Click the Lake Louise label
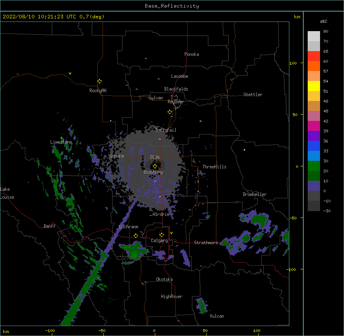Screen dimensions: 344x336 coord(7,193)
